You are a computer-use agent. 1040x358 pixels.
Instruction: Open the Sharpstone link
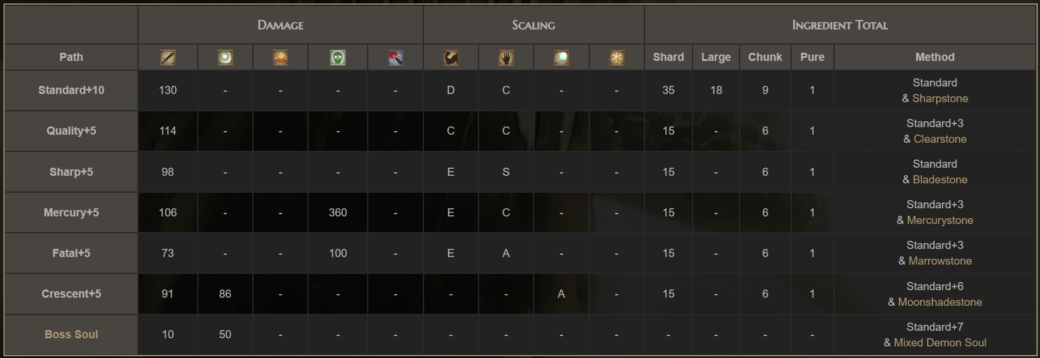click(x=940, y=99)
